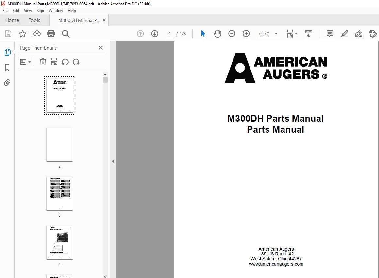Viewport: 379px width, 278px height.
Task: Open the zoom level dropdown
Action: 276,34
